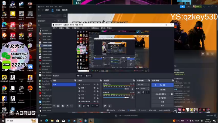This screenshot has width=218, height=123.
Task: Delete the current scene transition
Action: pyautogui.click(x=143, y=92)
